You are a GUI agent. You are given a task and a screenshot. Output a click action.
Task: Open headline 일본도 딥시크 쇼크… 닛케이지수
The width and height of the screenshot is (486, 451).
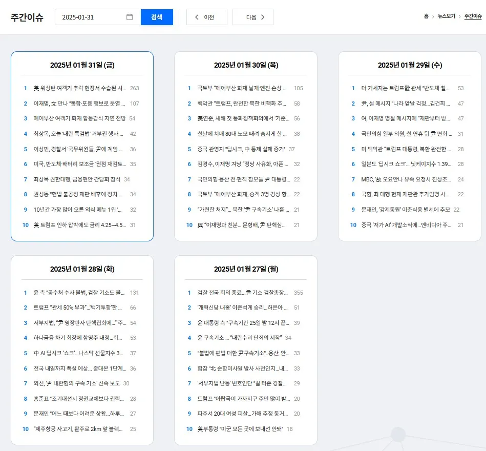(x=406, y=164)
